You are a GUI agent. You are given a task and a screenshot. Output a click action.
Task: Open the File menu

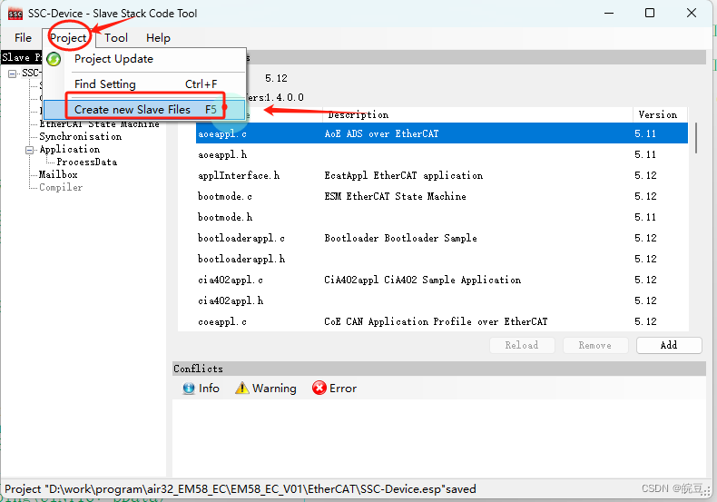[x=23, y=38]
